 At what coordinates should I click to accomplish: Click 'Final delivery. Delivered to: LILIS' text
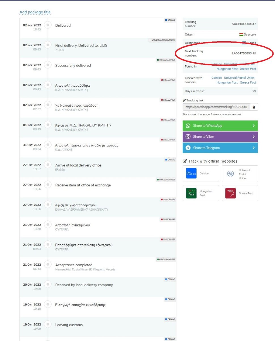point(81,45)
